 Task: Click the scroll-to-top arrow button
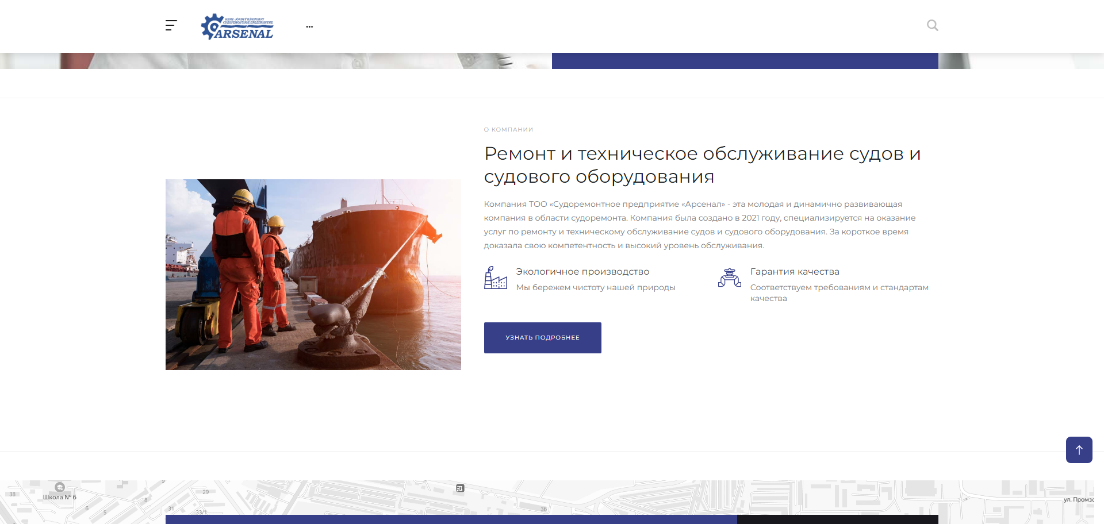click(1079, 450)
